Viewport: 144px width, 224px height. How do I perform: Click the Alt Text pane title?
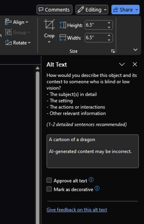57,65
